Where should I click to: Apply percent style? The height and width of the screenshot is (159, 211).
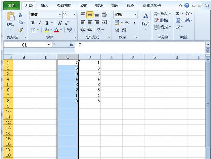127,23
